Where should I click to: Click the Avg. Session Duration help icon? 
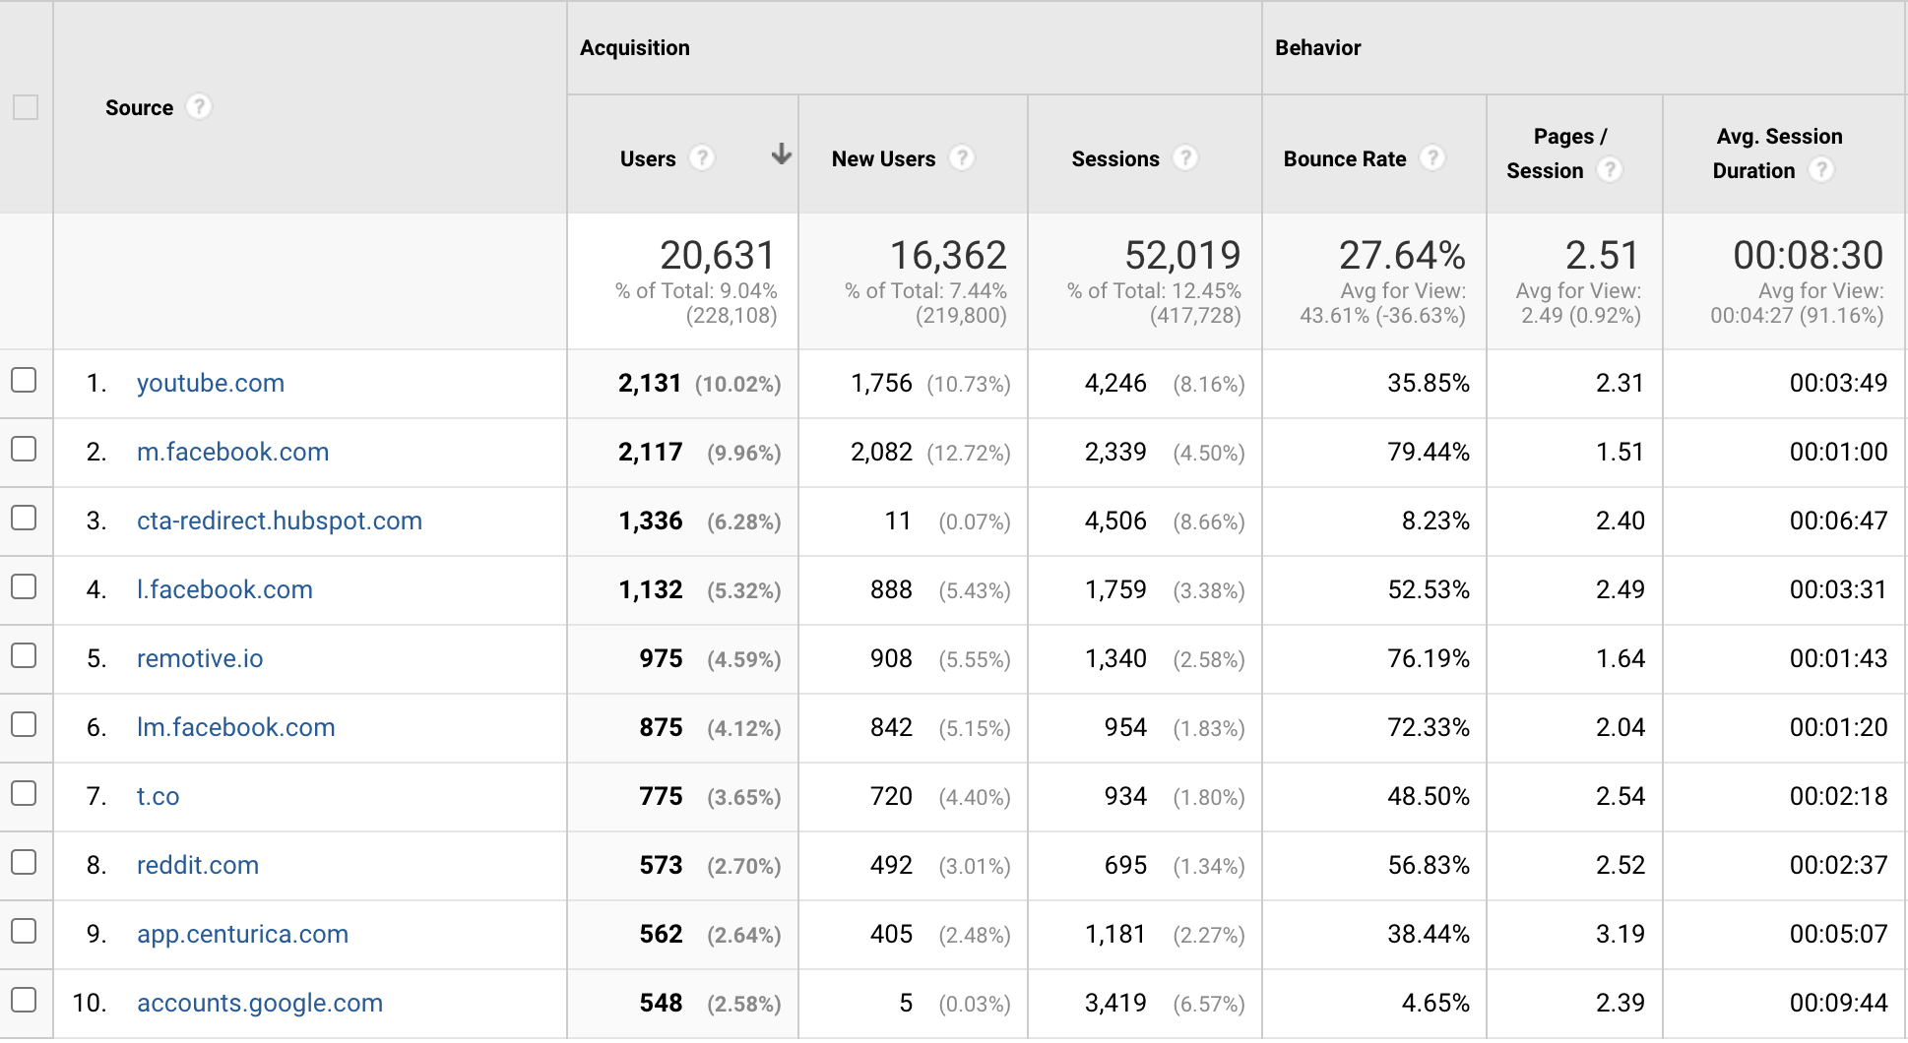(1821, 170)
